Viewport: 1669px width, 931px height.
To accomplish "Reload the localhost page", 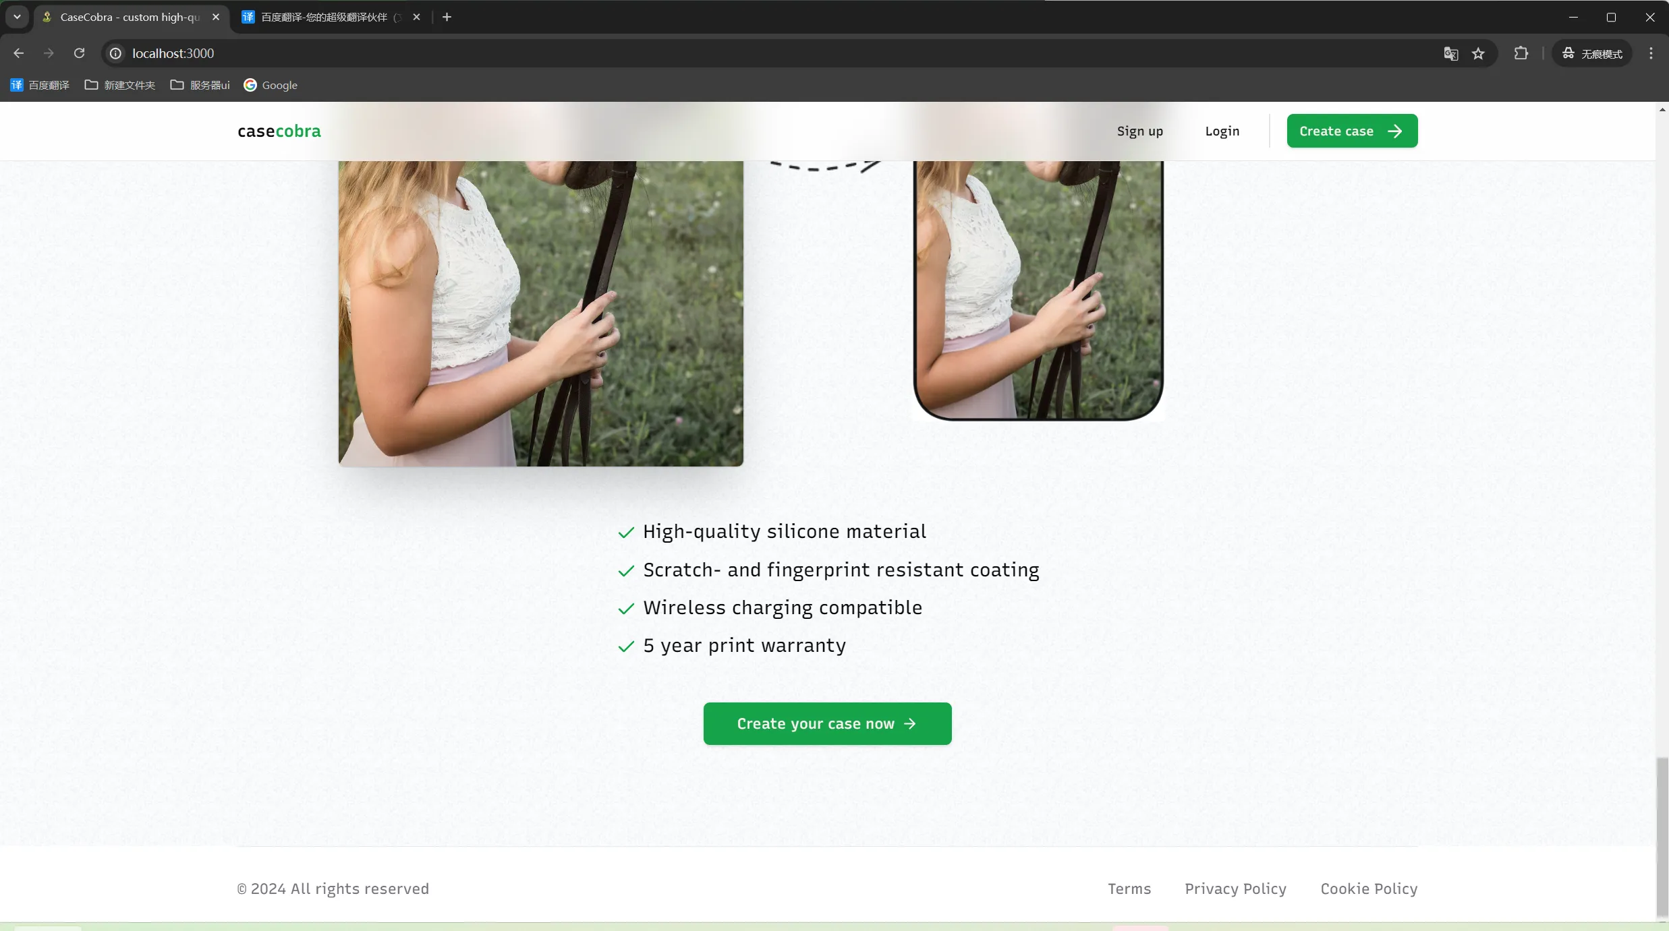I will click(79, 53).
